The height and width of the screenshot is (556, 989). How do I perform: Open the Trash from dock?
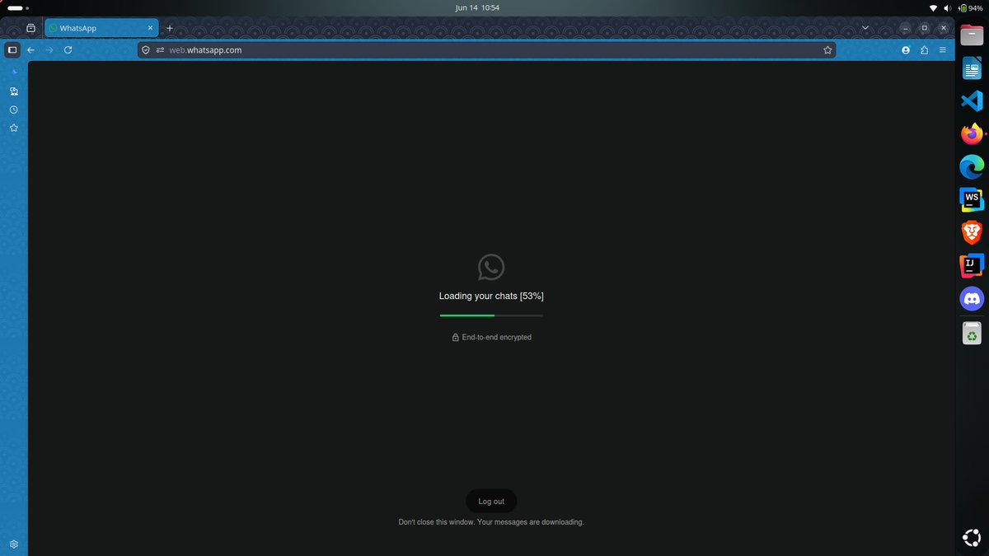coord(972,334)
